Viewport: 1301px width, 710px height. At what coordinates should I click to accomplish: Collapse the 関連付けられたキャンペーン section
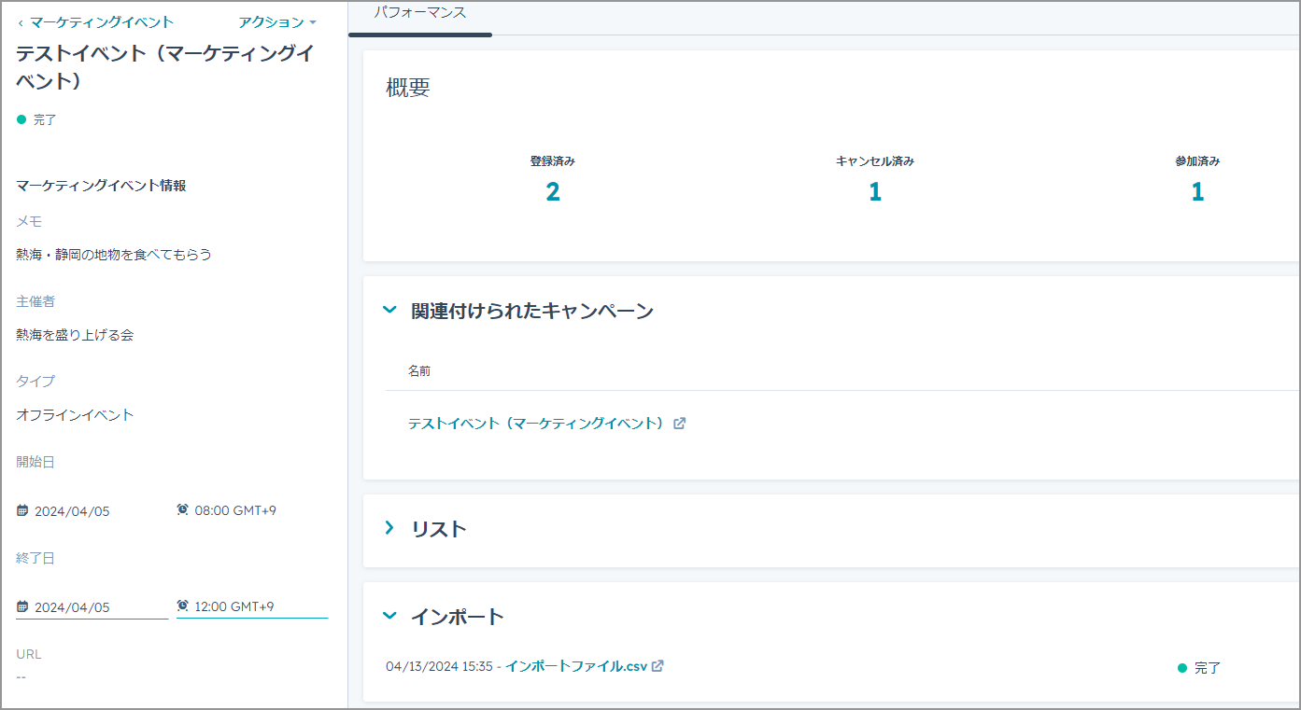pyautogui.click(x=390, y=311)
